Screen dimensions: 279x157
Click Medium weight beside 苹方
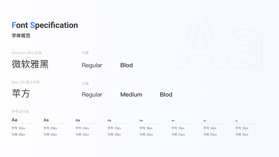coord(131,94)
